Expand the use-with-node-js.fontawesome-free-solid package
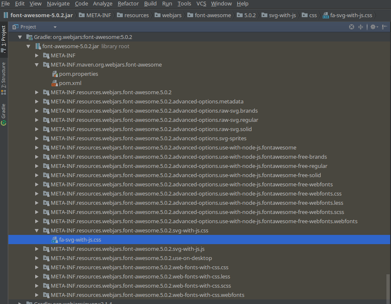Viewport: 391px width, 304px height. point(36,175)
